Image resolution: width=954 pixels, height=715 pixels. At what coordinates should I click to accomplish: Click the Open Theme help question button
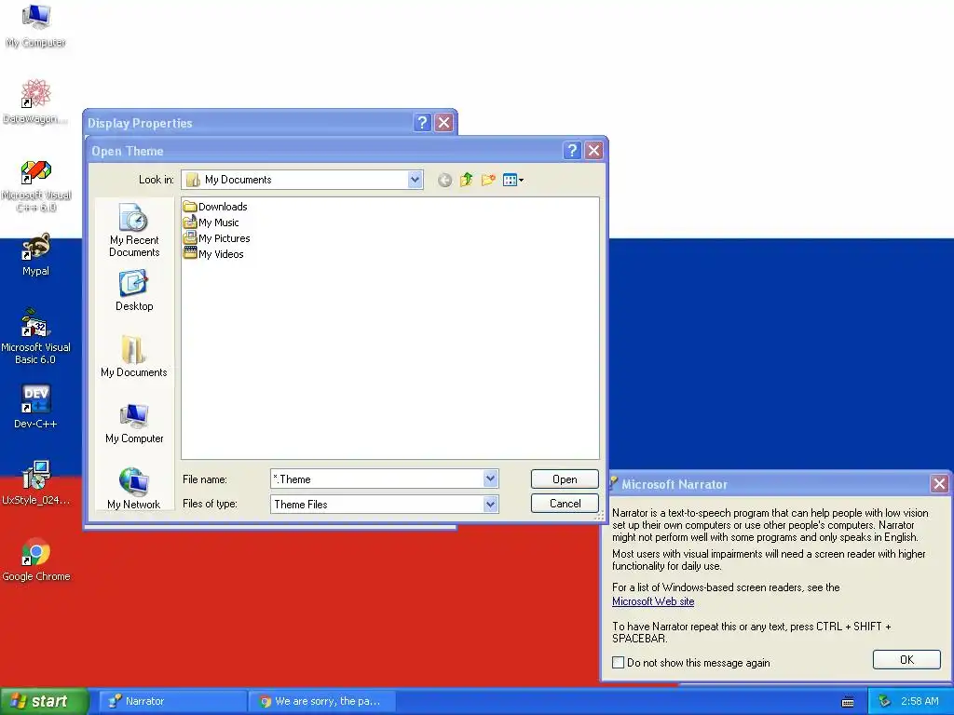(572, 150)
